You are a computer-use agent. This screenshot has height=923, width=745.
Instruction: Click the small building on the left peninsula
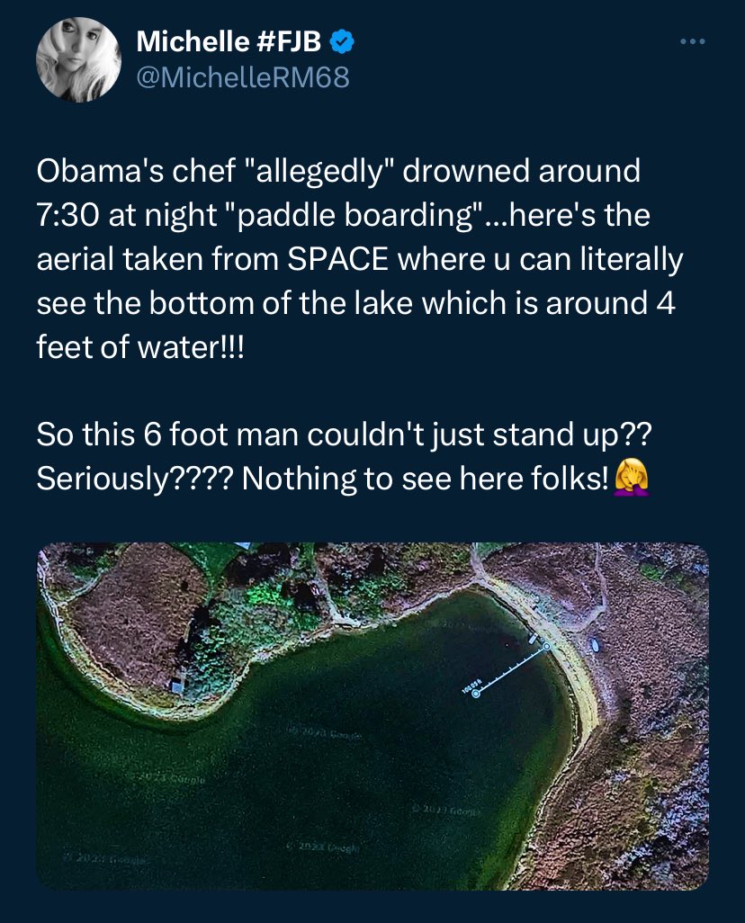(x=177, y=686)
